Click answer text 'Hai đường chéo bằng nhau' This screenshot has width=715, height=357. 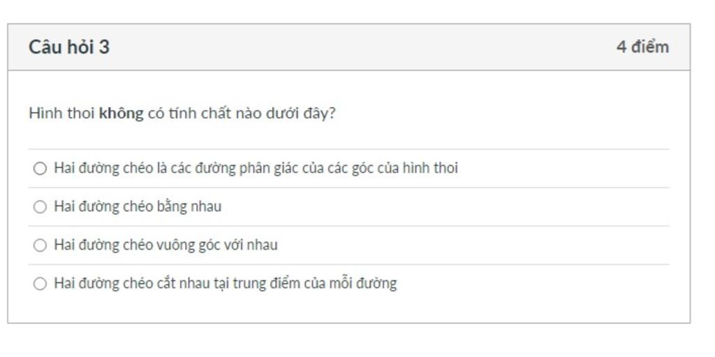click(138, 206)
